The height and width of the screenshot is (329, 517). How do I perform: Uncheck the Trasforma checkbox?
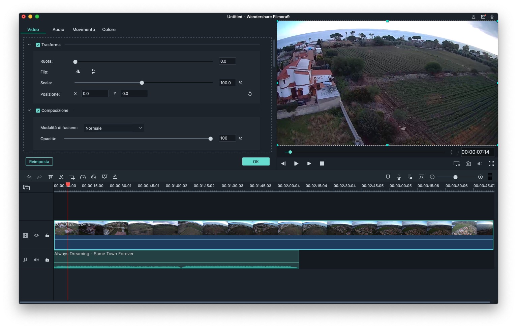(x=38, y=44)
